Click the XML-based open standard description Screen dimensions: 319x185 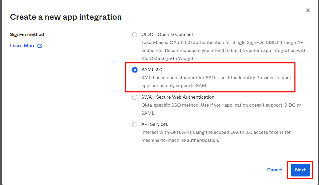click(x=216, y=78)
